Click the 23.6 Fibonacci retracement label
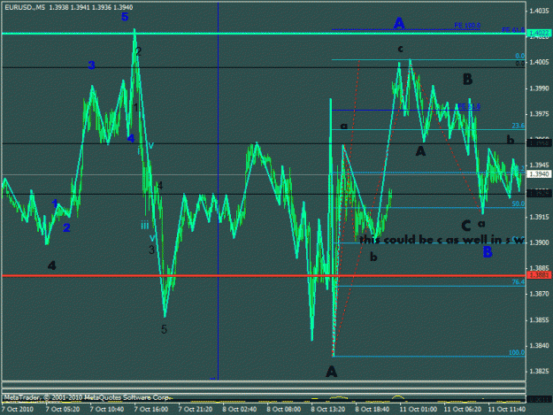553x415 pixels. [x=518, y=126]
